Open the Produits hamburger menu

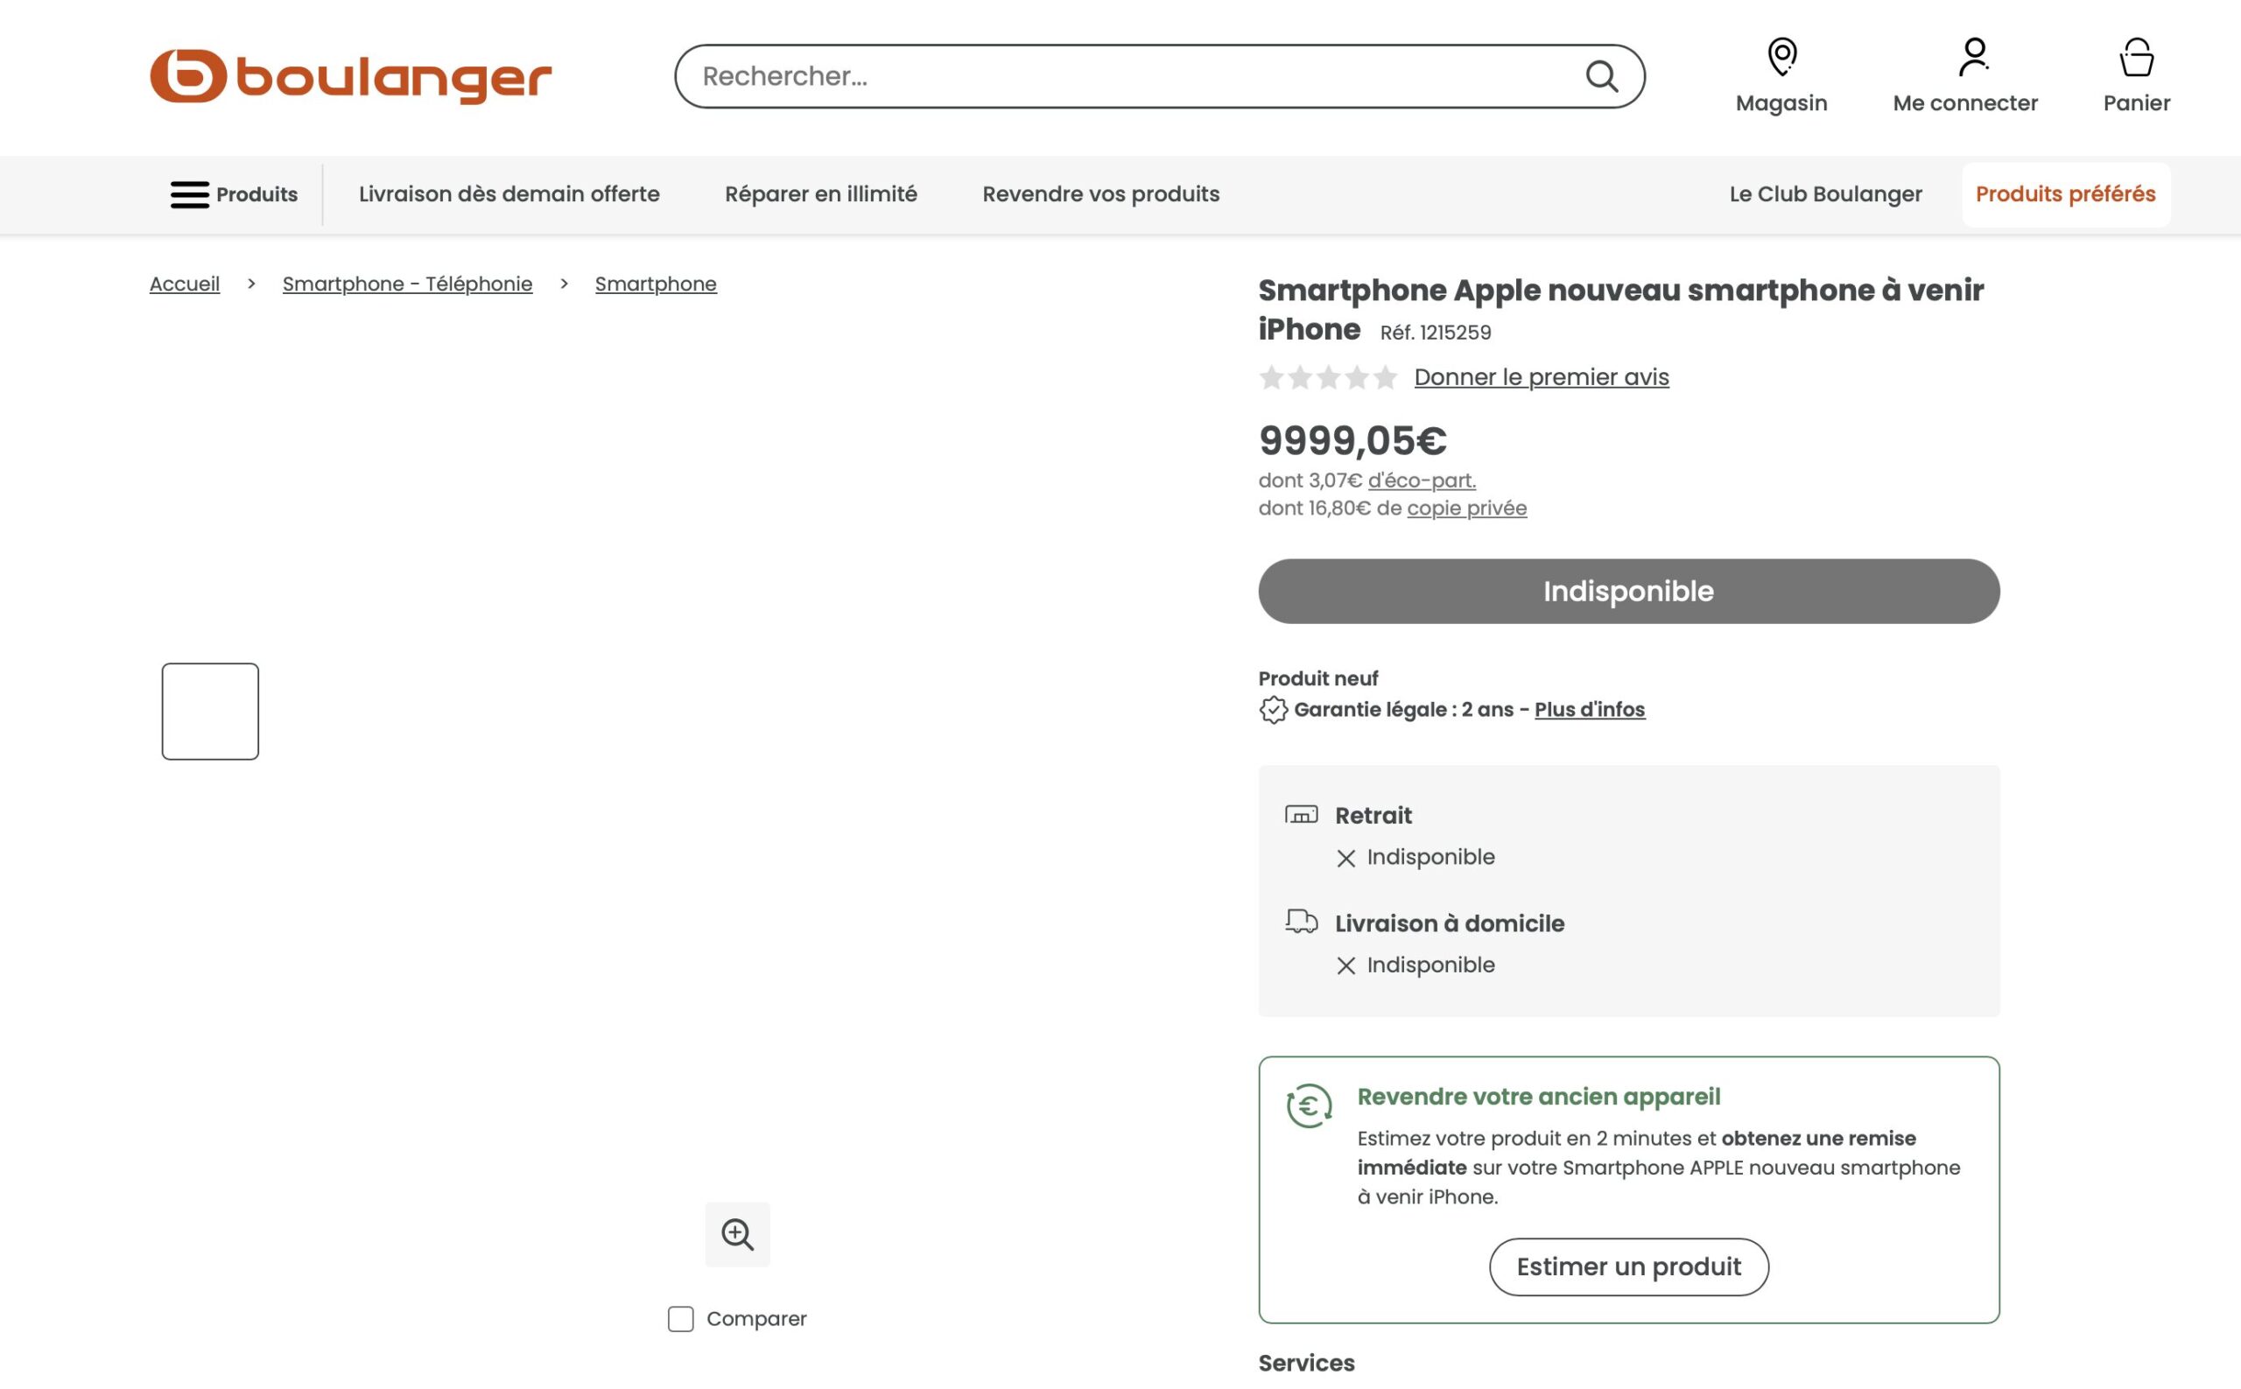click(235, 195)
